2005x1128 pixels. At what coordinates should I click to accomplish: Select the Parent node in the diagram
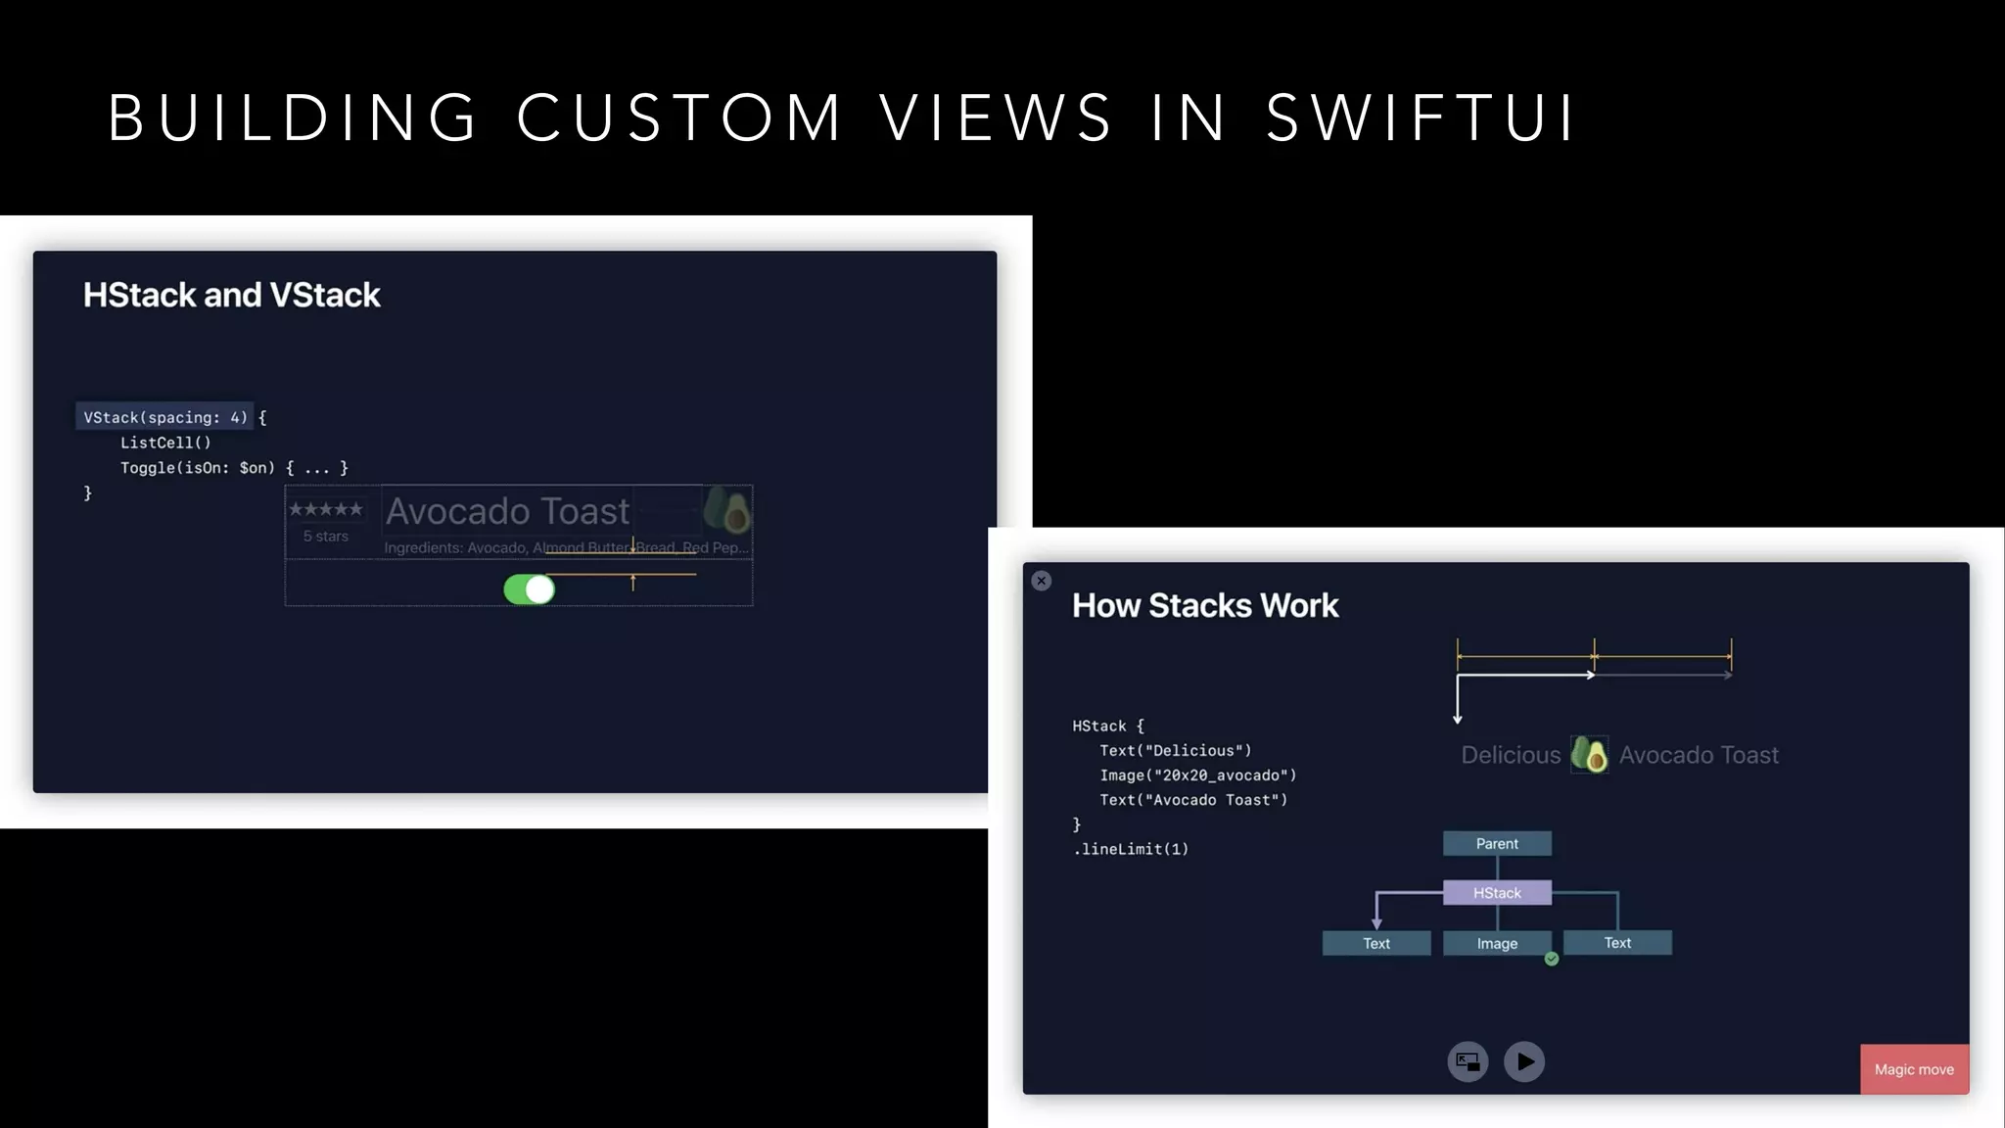coord(1497,844)
